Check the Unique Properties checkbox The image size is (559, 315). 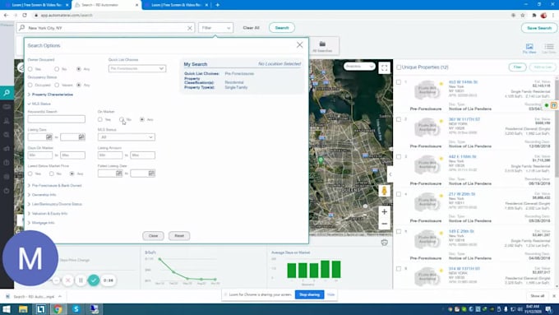(399, 67)
